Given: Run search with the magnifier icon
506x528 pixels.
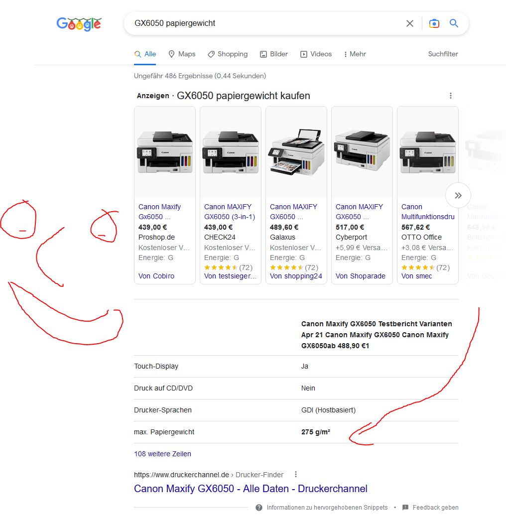Looking at the screenshot, I should [454, 23].
